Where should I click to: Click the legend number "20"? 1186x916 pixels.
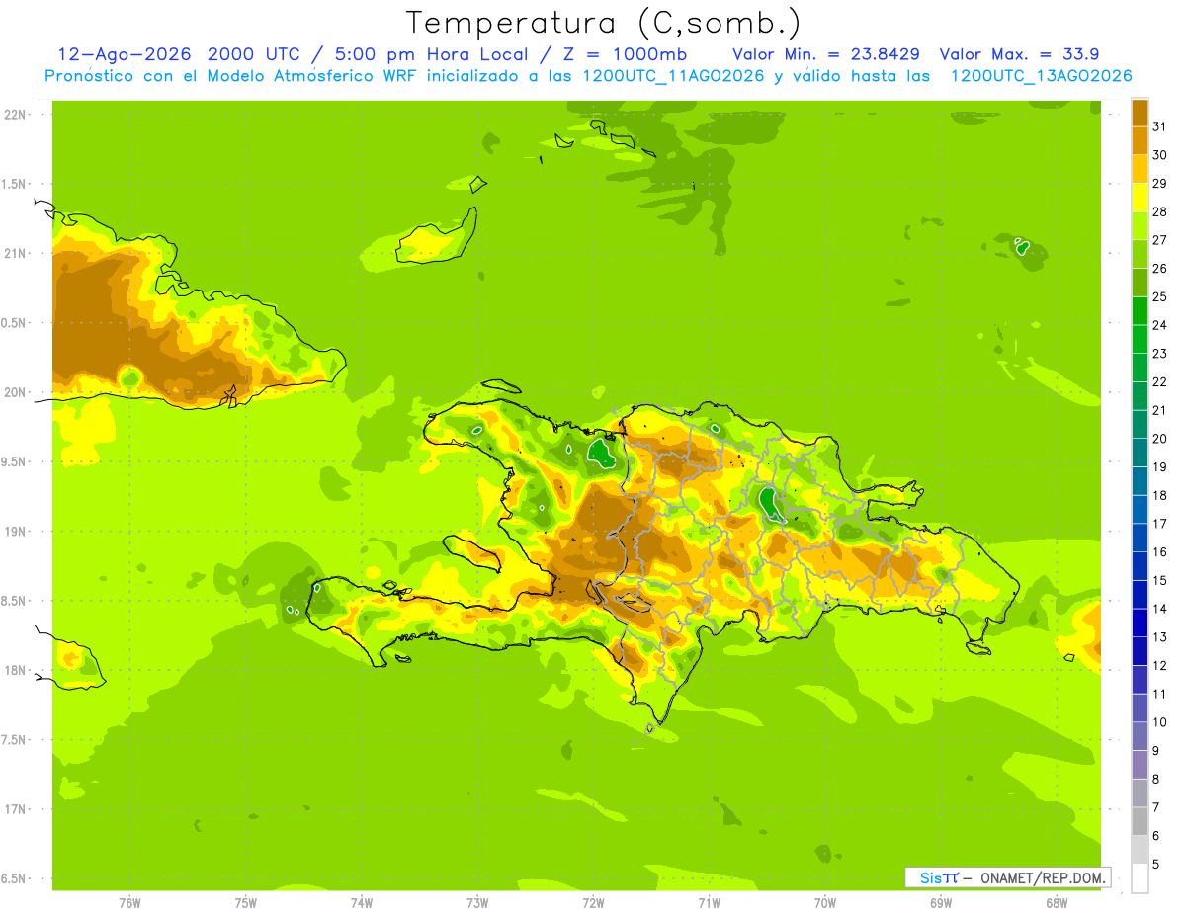pyautogui.click(x=1159, y=439)
